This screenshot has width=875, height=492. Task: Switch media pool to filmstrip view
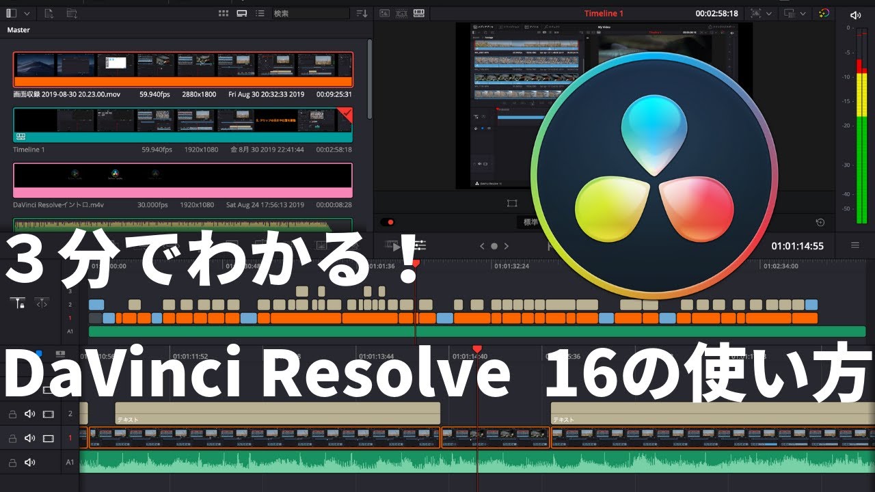(x=241, y=13)
